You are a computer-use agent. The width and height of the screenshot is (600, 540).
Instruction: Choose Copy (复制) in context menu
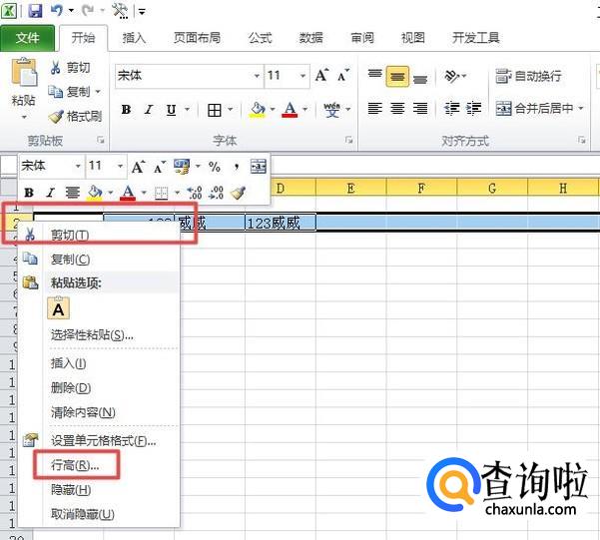[99, 260]
